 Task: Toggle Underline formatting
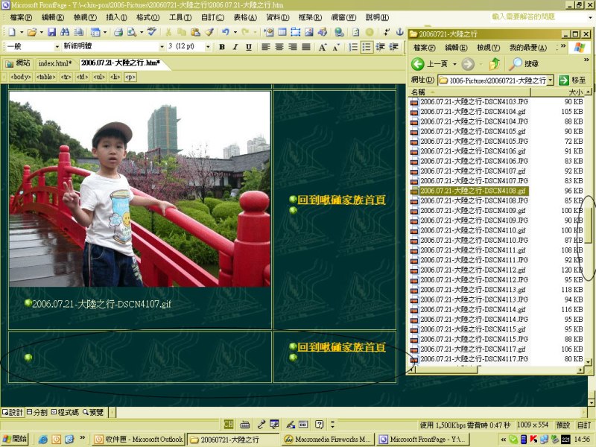point(249,47)
